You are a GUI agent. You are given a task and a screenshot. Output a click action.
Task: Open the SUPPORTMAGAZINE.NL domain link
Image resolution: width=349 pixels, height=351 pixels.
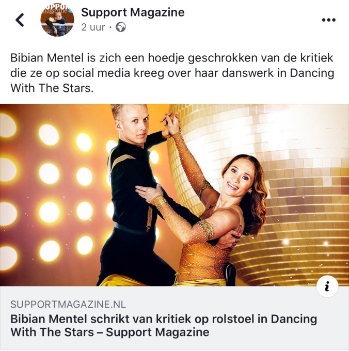68,304
